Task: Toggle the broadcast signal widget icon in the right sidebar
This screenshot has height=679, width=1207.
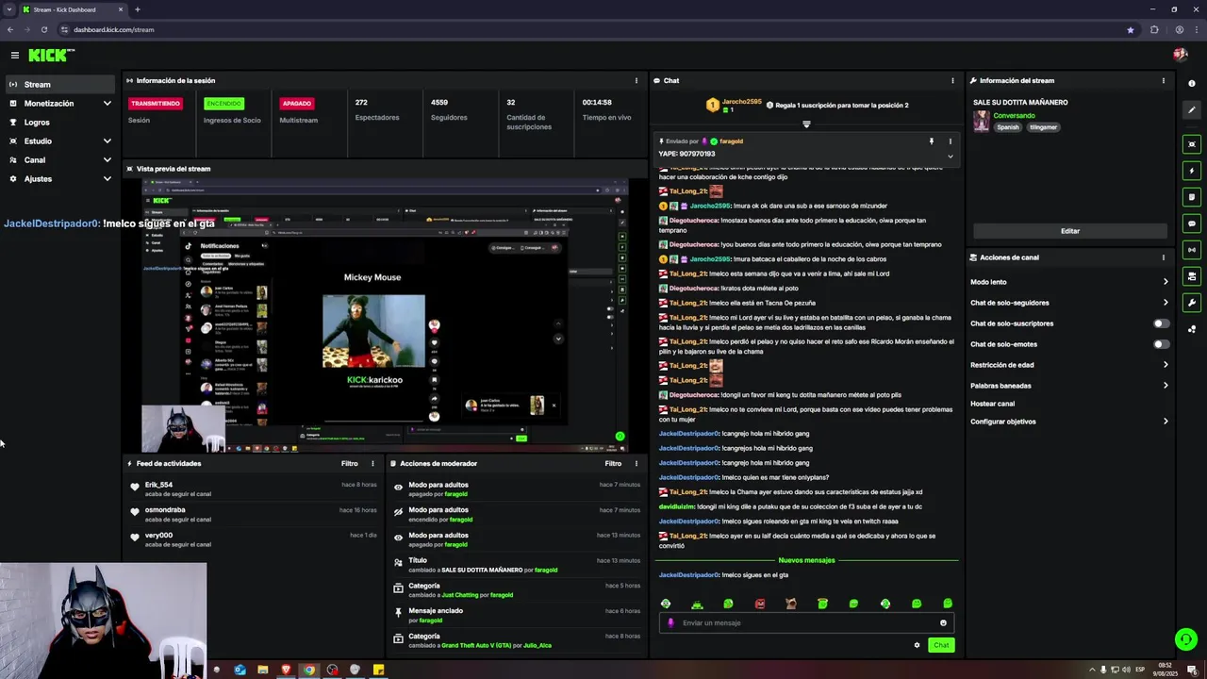Action: click(x=1192, y=250)
